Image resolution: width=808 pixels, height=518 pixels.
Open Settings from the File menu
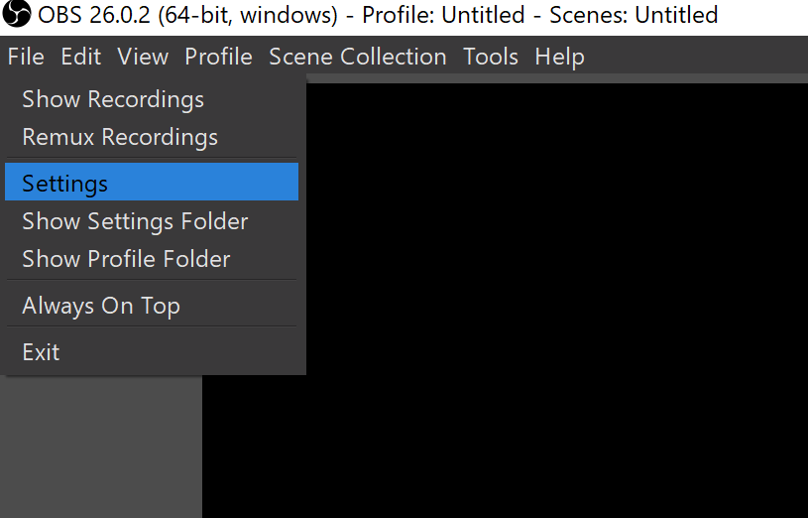[x=65, y=184]
